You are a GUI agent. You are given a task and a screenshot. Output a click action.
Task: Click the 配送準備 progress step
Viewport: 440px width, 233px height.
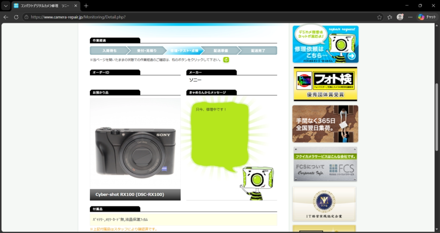(220, 51)
